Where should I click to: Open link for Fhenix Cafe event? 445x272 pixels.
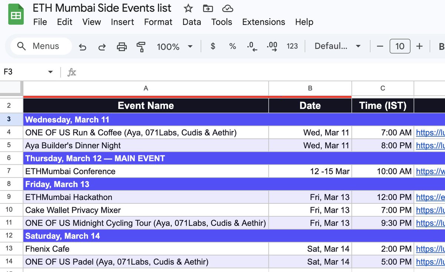pos(430,249)
